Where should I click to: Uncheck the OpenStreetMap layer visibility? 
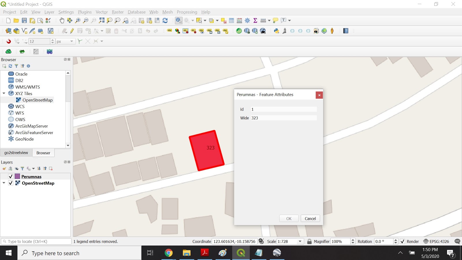click(x=10, y=183)
